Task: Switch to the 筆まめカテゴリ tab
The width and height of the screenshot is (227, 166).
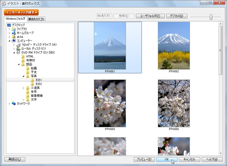Action: pos(36,19)
